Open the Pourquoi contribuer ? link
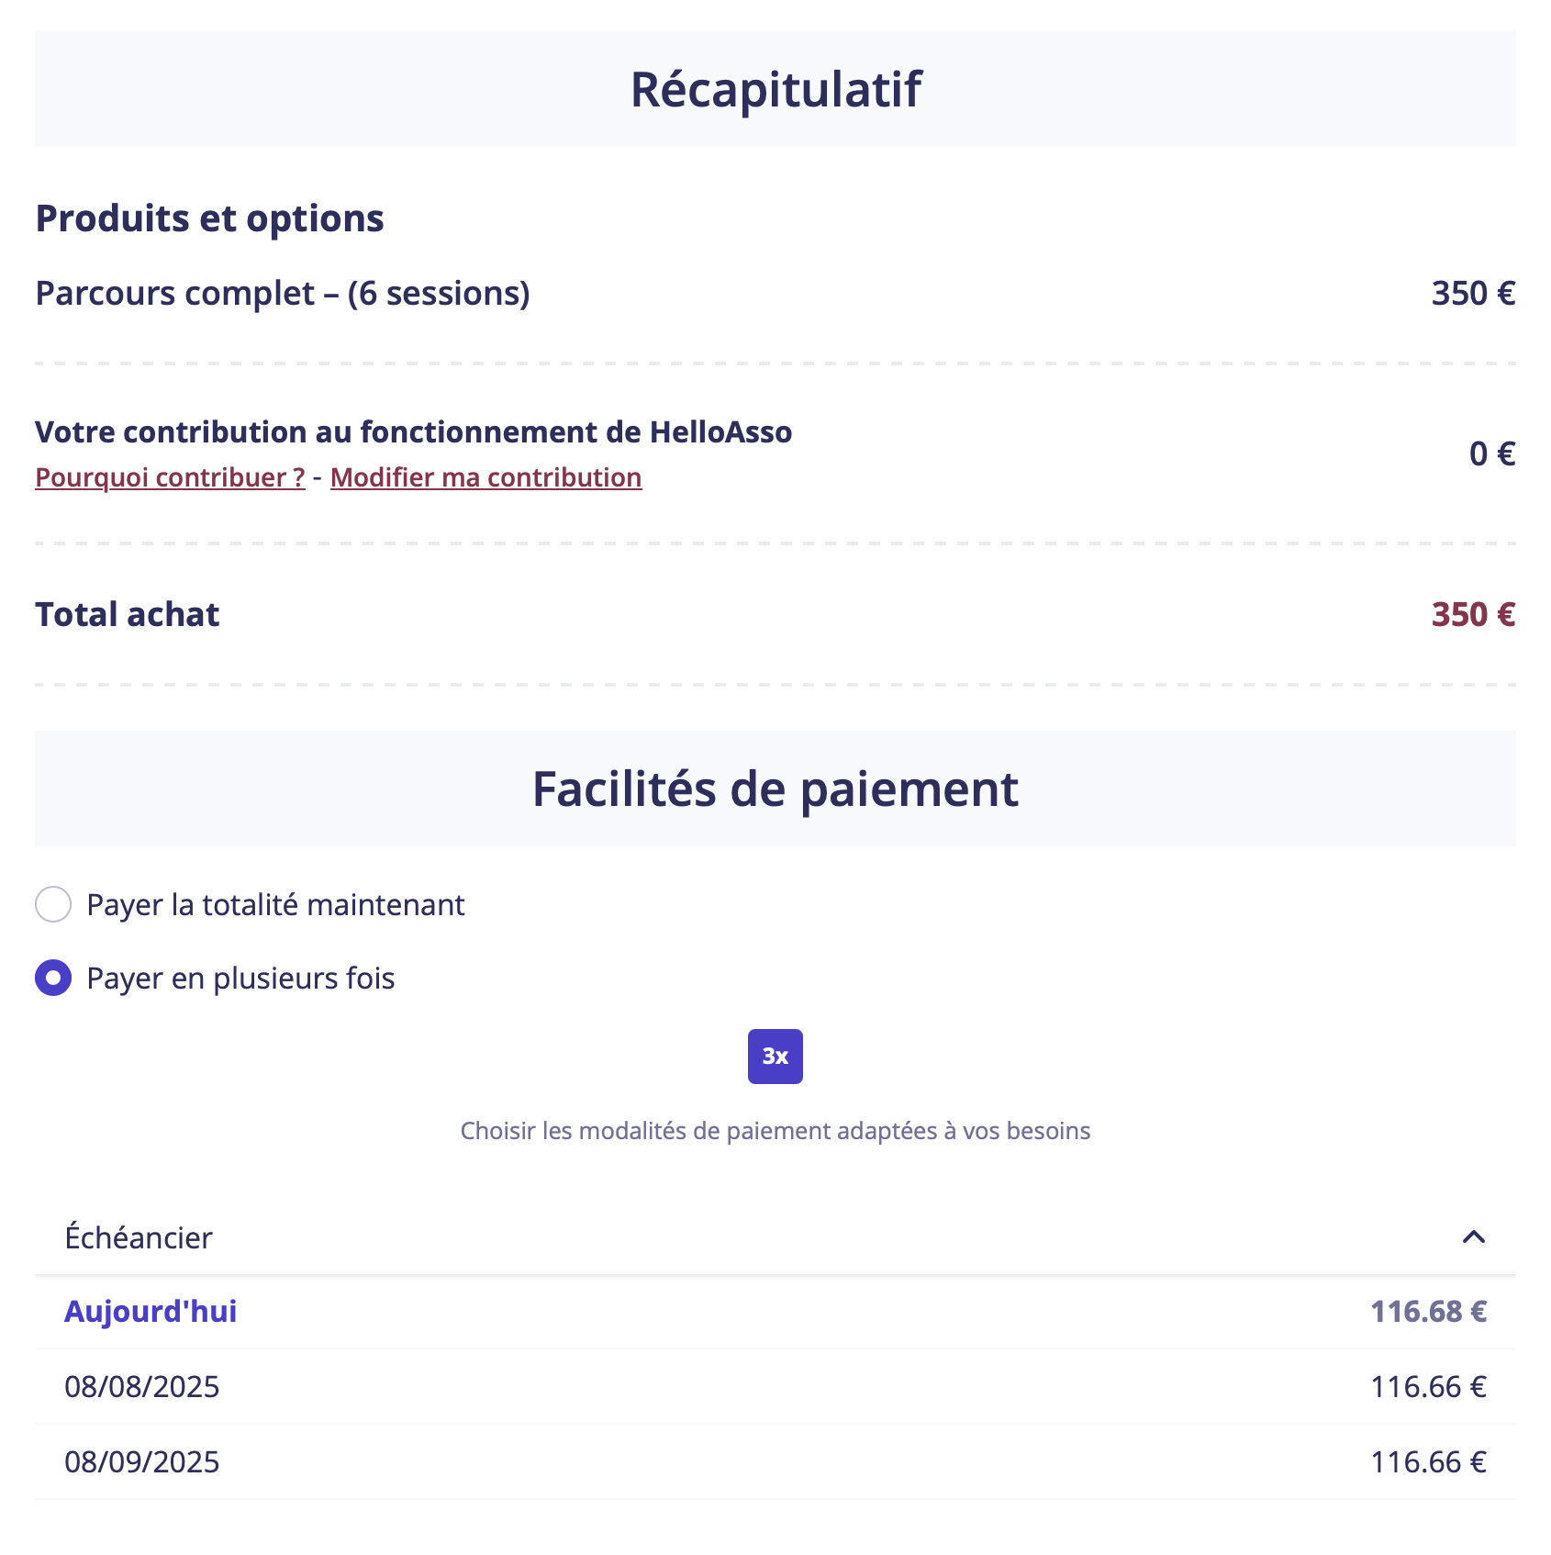 tap(170, 477)
